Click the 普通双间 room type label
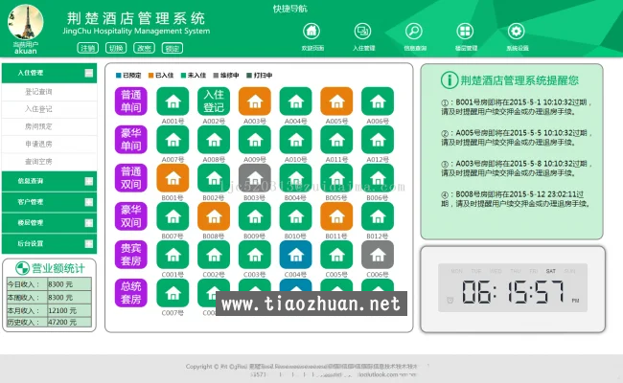Image resolution: width=623 pixels, height=383 pixels. point(131,178)
